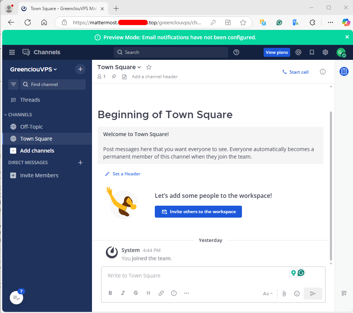Apply heading formatting in message editor
This screenshot has height=313, width=353.
tap(148, 293)
